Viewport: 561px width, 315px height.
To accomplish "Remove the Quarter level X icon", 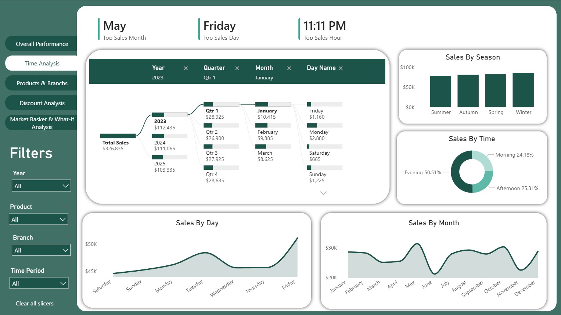I will click(237, 68).
